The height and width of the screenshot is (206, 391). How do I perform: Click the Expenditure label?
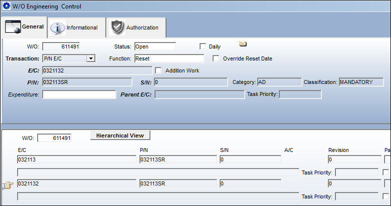[24, 95]
